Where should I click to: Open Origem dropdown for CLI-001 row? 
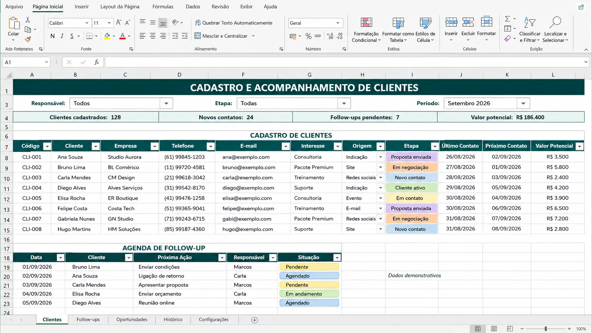pos(380,157)
